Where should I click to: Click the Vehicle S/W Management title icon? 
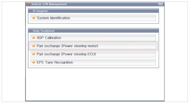coord(29,4)
